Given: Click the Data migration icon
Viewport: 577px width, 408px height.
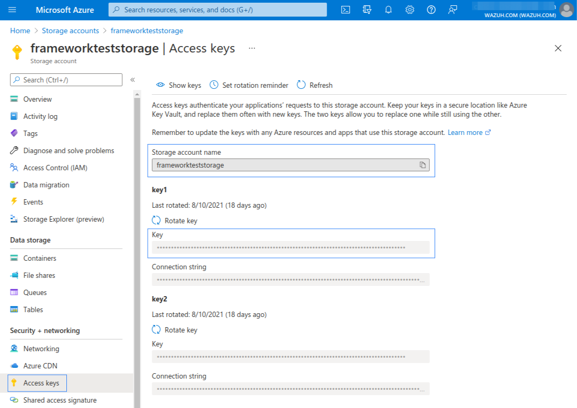Looking at the screenshot, I should (x=14, y=185).
